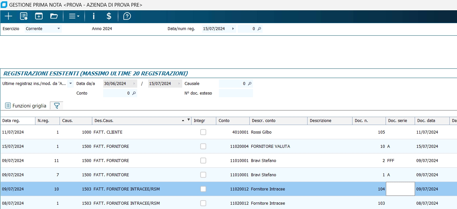Expand the Esercizio 'Corrente' dropdown
The image size is (457, 209).
[x=59, y=29]
